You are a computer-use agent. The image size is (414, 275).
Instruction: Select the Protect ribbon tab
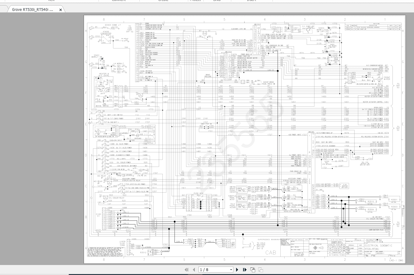coord(195,1)
